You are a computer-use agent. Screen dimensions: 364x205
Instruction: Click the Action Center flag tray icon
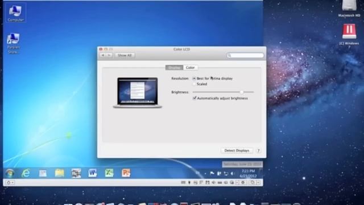[212, 173]
